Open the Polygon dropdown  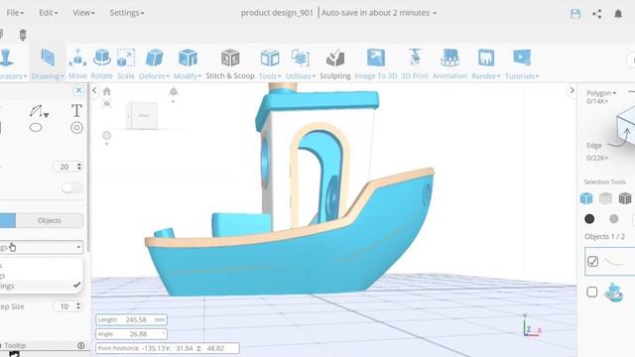[x=601, y=93]
